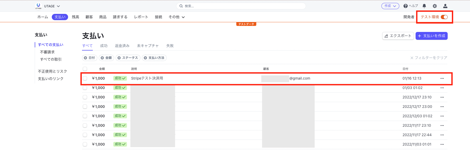
Task: Open the 作成 dropdown button
Action: point(390,6)
